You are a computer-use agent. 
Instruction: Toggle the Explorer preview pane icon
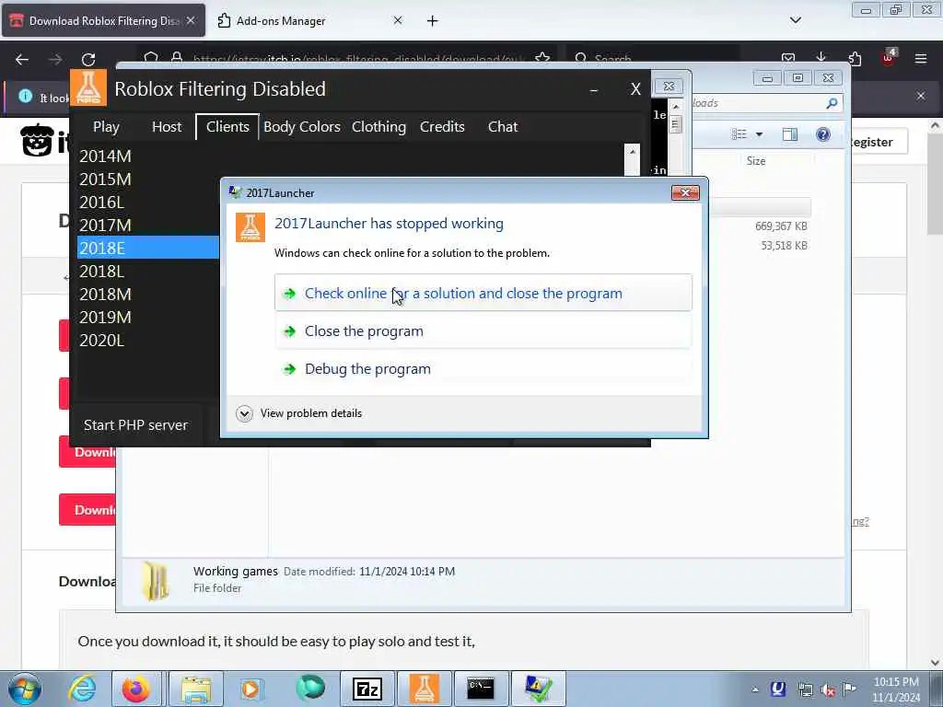click(x=789, y=134)
